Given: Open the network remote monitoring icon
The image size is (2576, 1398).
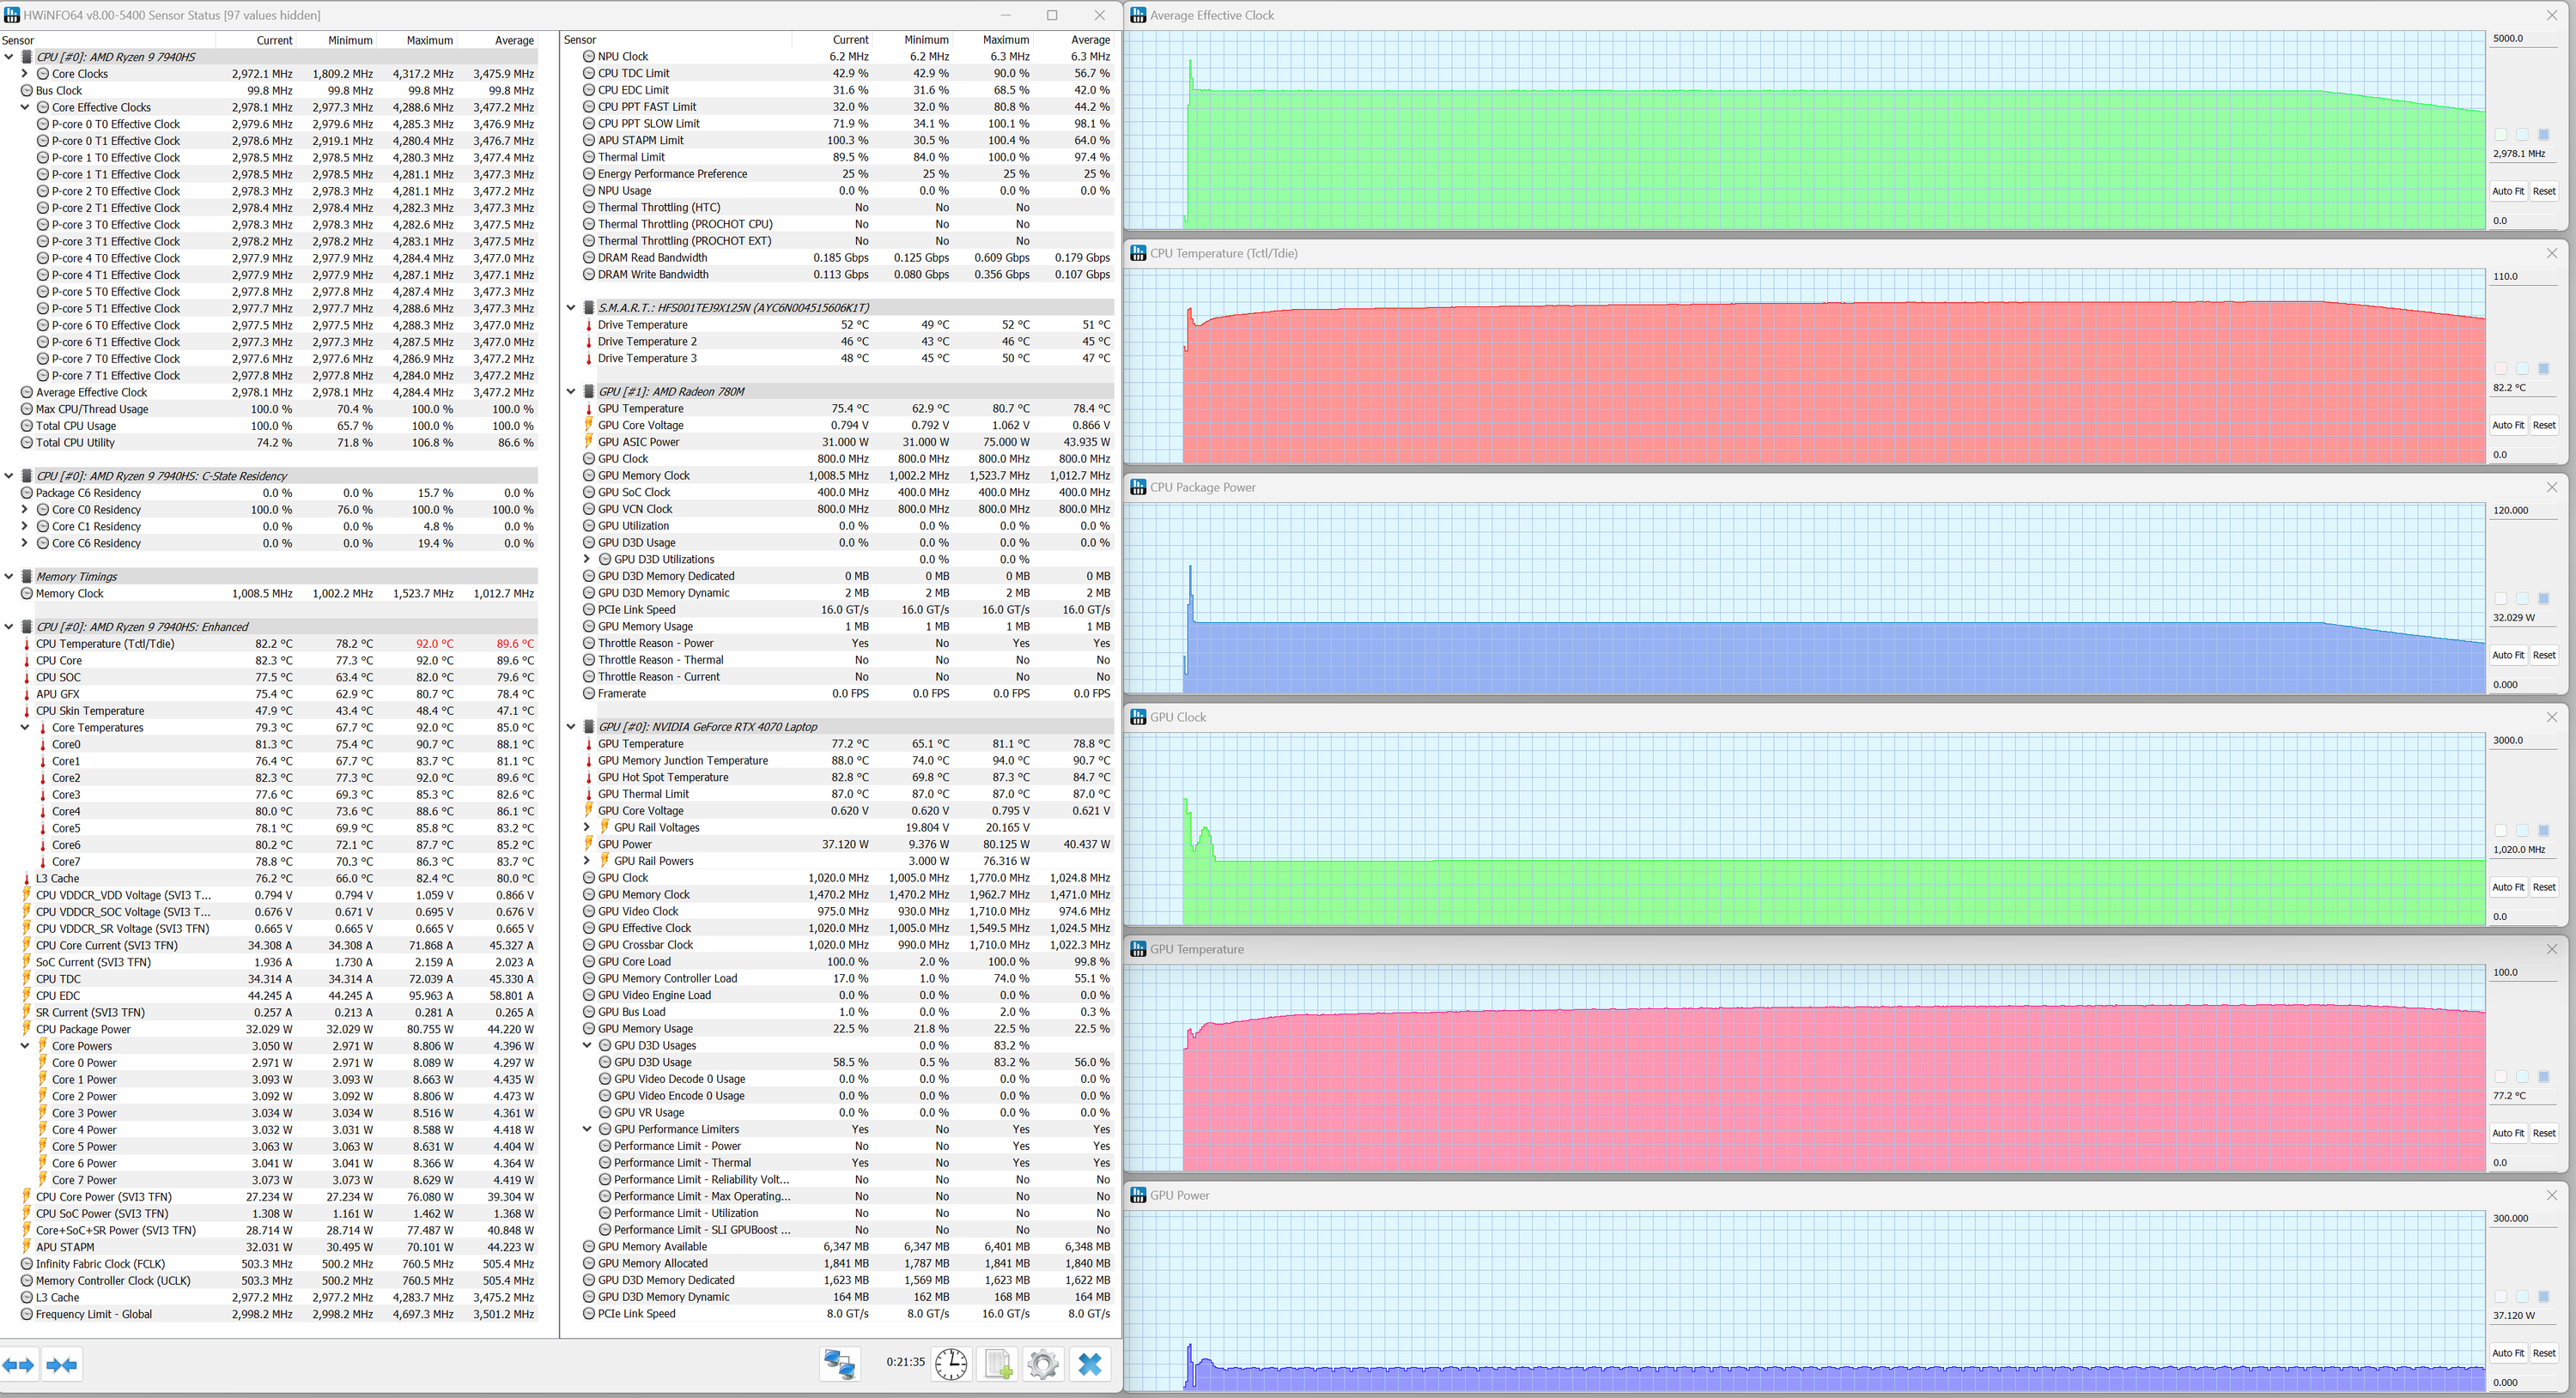Looking at the screenshot, I should (x=838, y=1364).
